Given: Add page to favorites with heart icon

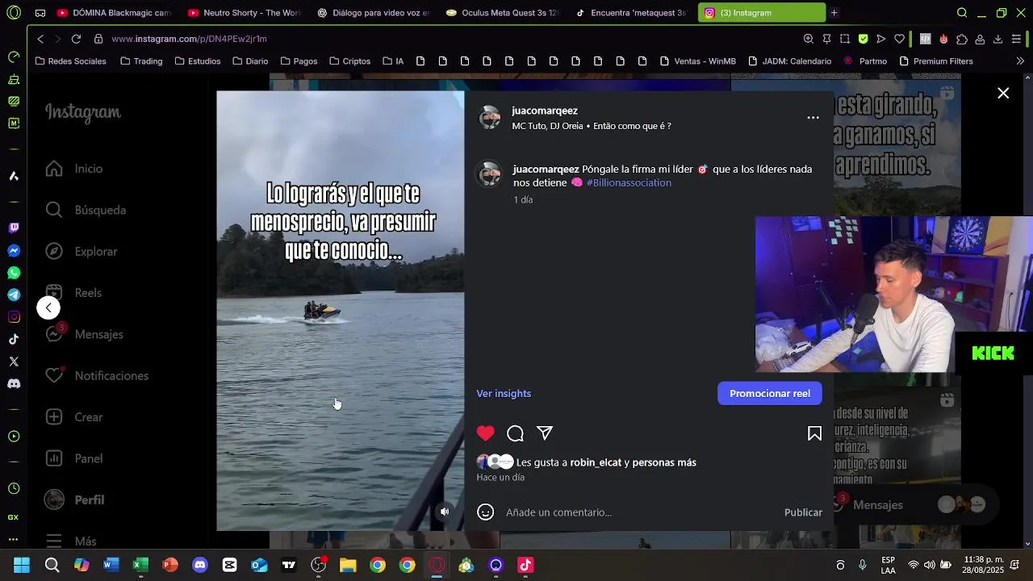Looking at the screenshot, I should (x=900, y=39).
